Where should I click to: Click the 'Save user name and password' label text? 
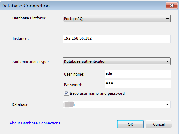97,94
